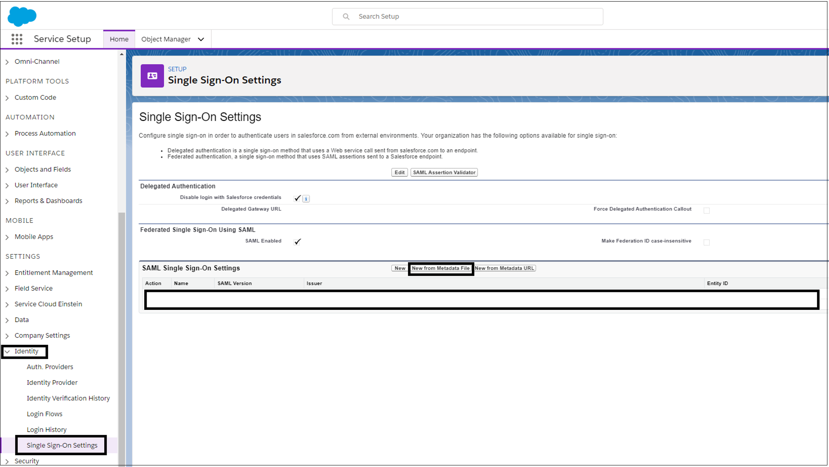The width and height of the screenshot is (829, 467).
Task: Click the Security section expand arrow
Action: click(8, 461)
